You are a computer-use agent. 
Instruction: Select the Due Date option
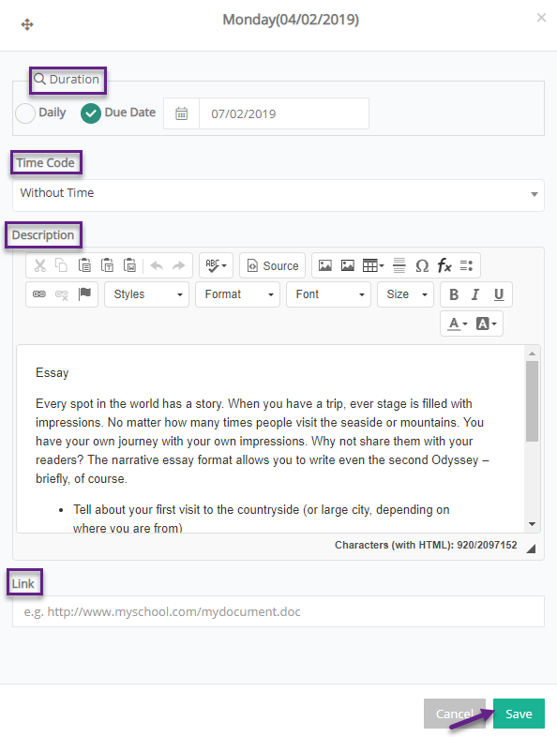tap(91, 113)
